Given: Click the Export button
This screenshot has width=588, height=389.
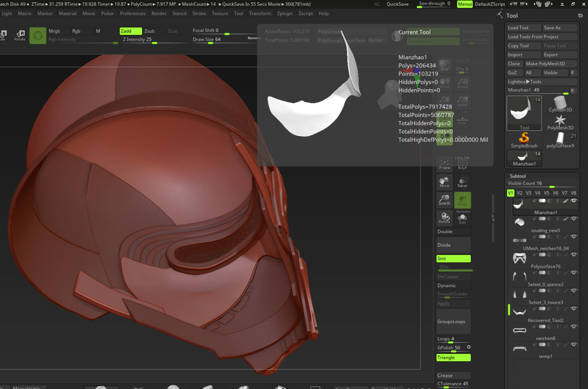Looking at the screenshot, I should (x=560, y=55).
